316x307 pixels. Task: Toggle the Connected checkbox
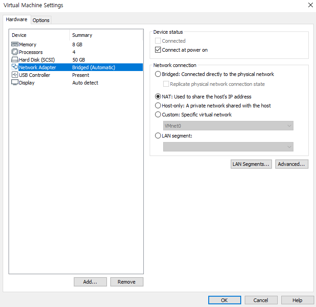158,41
